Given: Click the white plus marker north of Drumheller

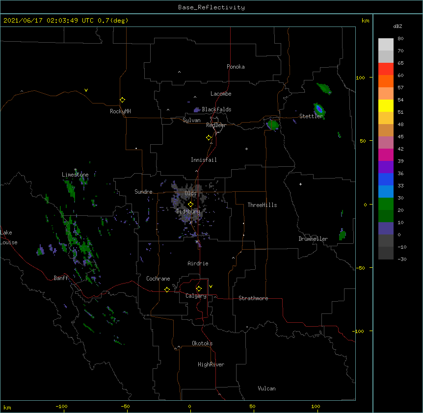Looking at the screenshot, I should 300,184.
